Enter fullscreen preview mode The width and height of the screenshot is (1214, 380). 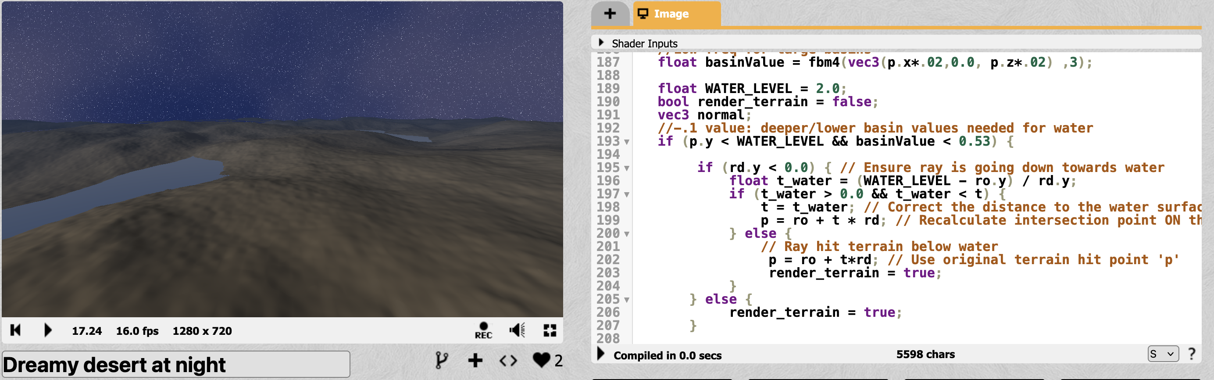click(550, 330)
